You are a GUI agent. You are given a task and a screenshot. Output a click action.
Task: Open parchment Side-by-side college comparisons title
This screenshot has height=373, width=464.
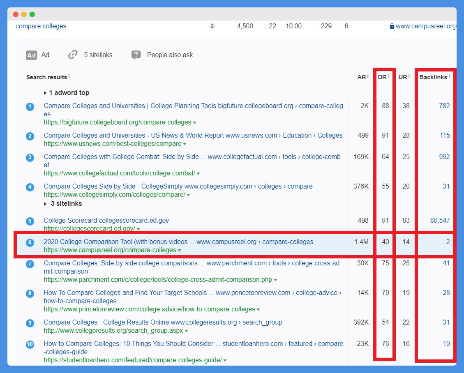[192, 267]
